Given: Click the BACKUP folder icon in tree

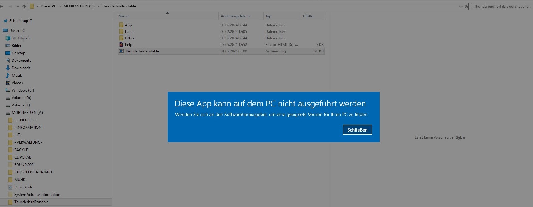Looking at the screenshot, I should click(10, 150).
